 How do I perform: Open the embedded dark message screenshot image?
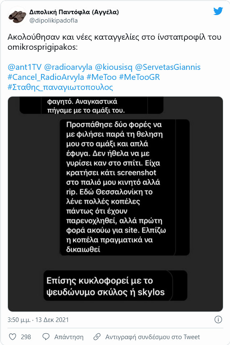point(115,204)
